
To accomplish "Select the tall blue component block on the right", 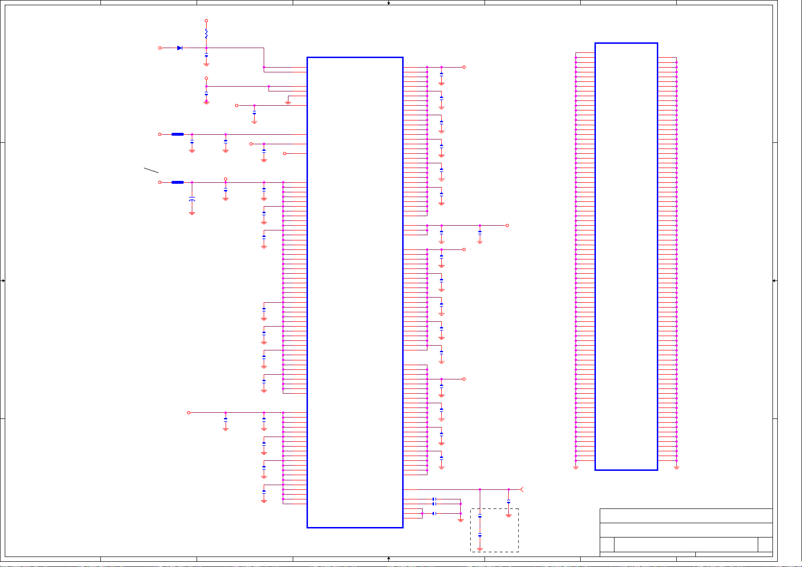I will click(626, 257).
